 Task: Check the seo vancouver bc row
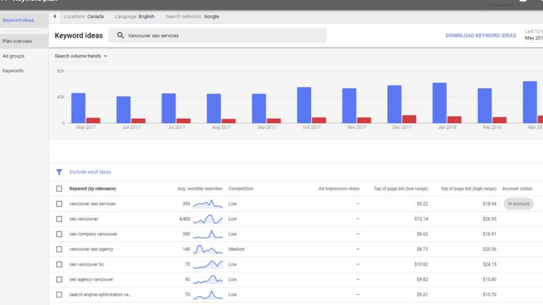coord(59,264)
